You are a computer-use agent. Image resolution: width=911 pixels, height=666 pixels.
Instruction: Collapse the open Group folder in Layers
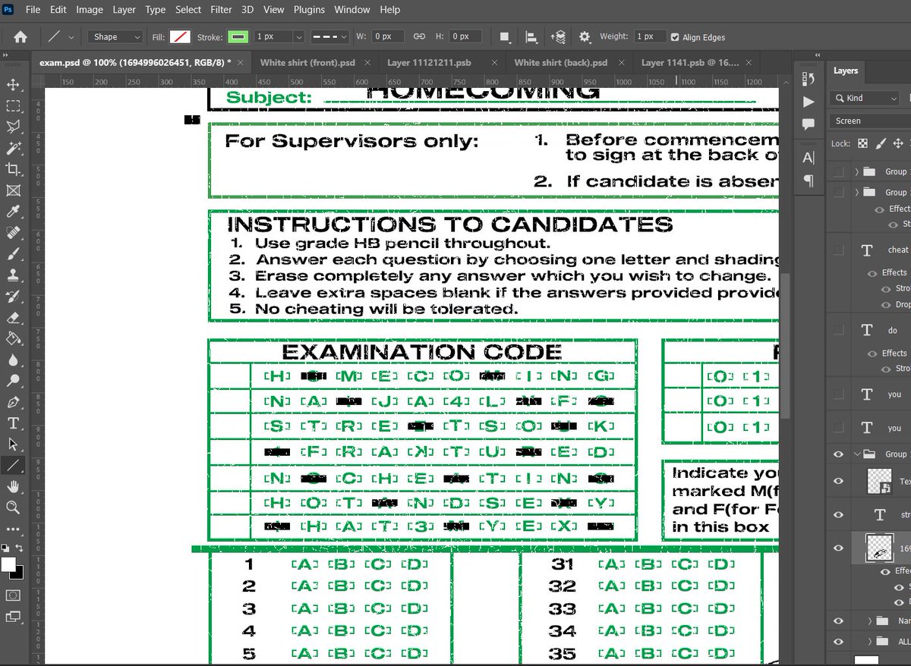(x=857, y=454)
